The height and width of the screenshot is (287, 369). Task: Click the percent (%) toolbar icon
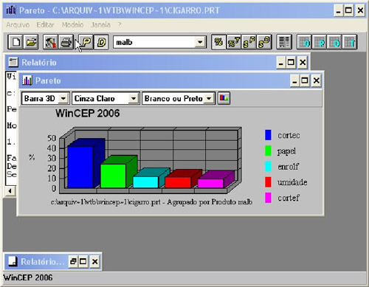(218, 42)
